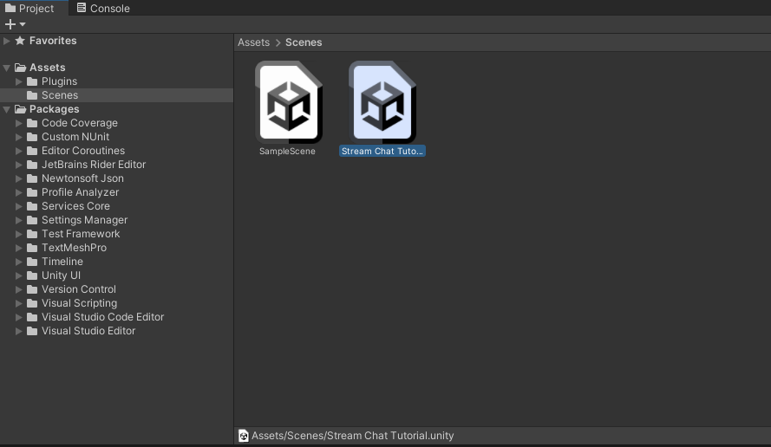Select the Assets root folder
The image size is (771, 447).
coord(47,68)
